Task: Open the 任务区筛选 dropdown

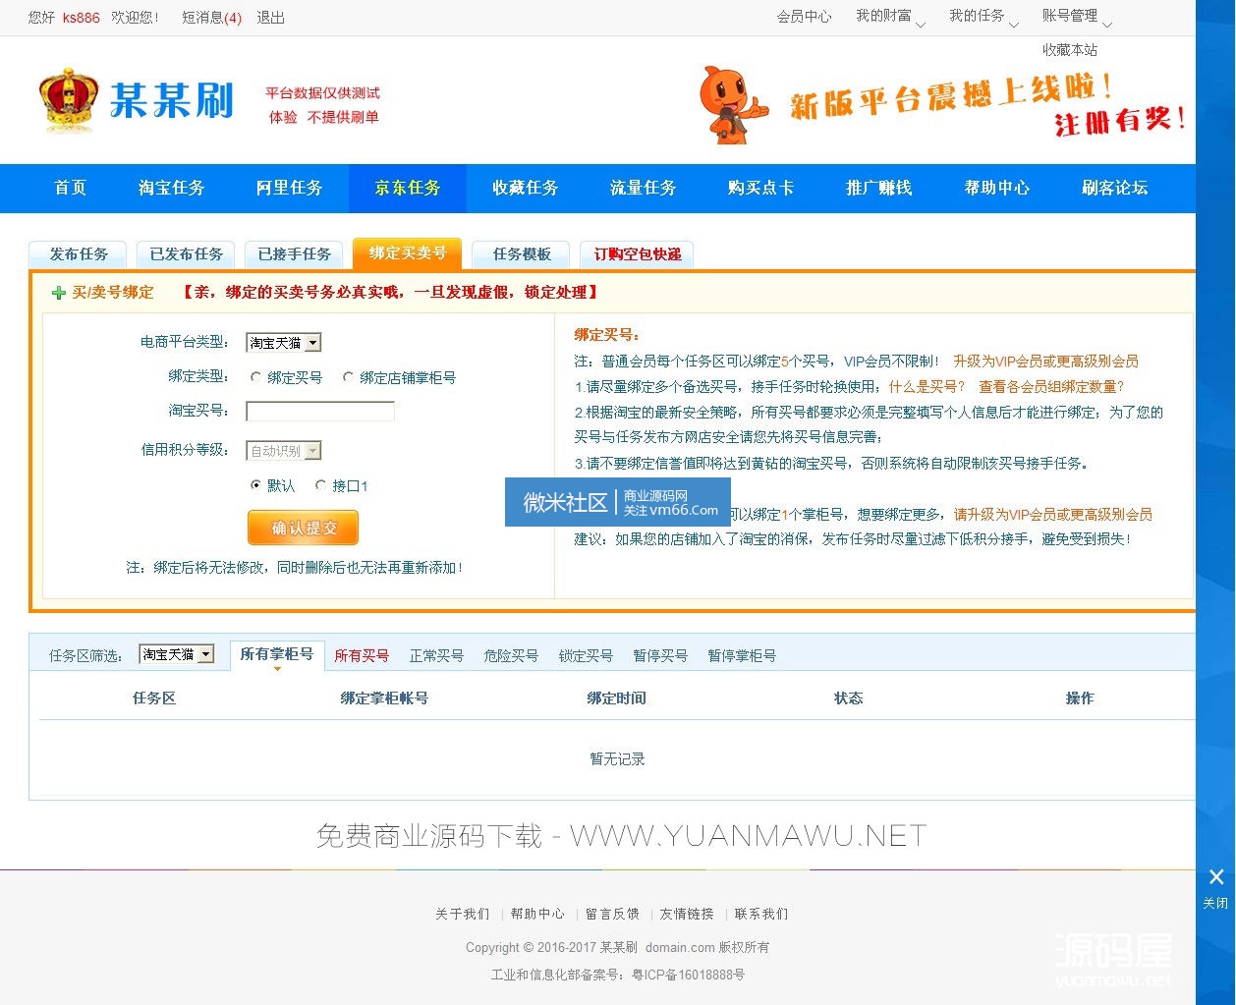Action: [x=177, y=654]
